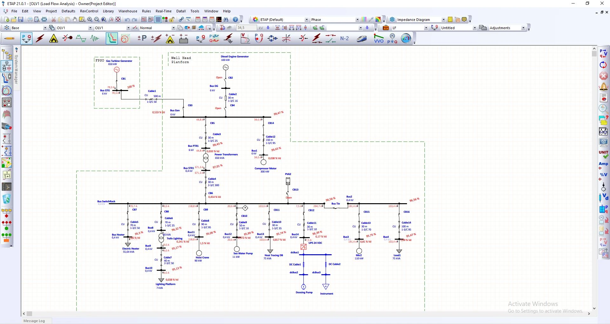Viewport: 610px width, 324px height.
Task: Click the train traction power icon
Action: [362, 39]
